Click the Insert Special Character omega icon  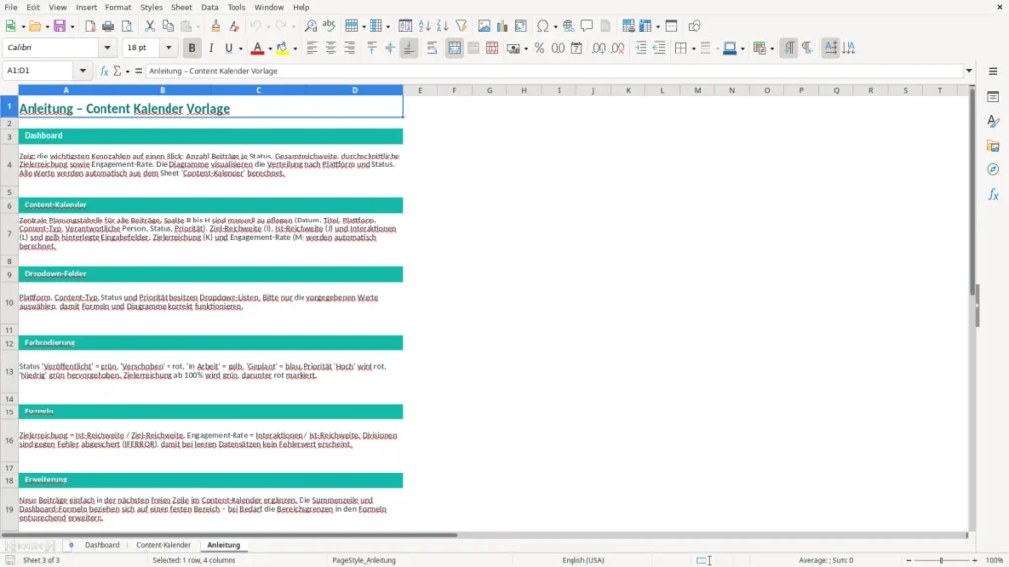[543, 26]
